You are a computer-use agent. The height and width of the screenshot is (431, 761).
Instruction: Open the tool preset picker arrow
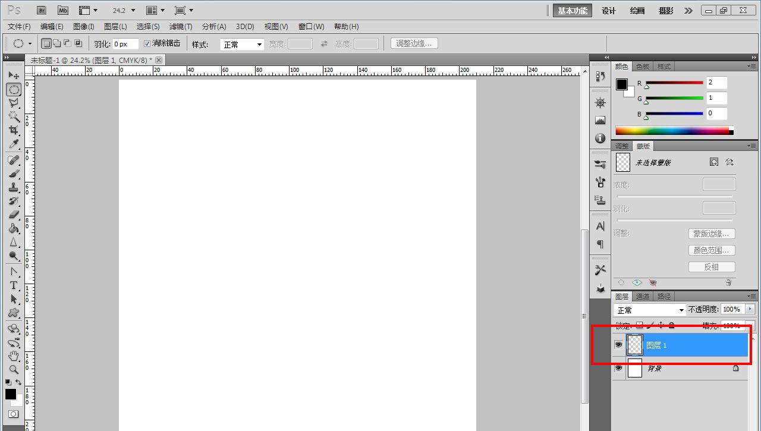[30, 44]
